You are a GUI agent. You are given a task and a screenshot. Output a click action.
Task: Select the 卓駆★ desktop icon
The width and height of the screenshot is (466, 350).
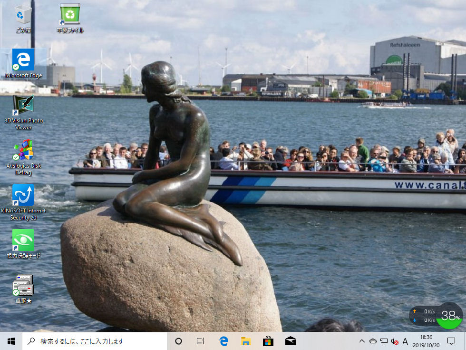[23, 285]
